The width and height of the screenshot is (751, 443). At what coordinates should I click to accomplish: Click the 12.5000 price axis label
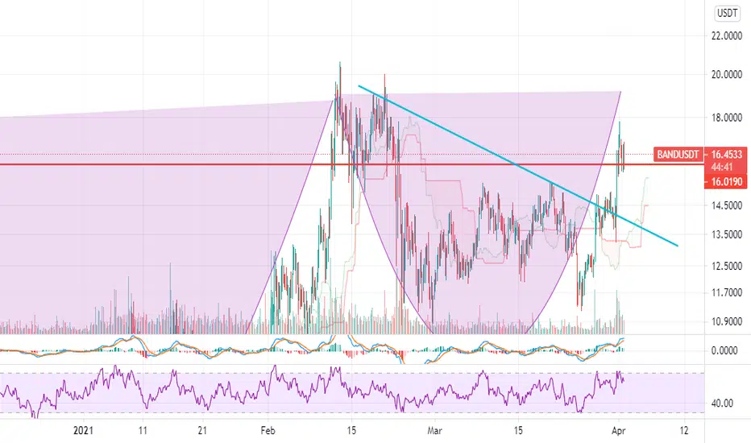tap(727, 265)
